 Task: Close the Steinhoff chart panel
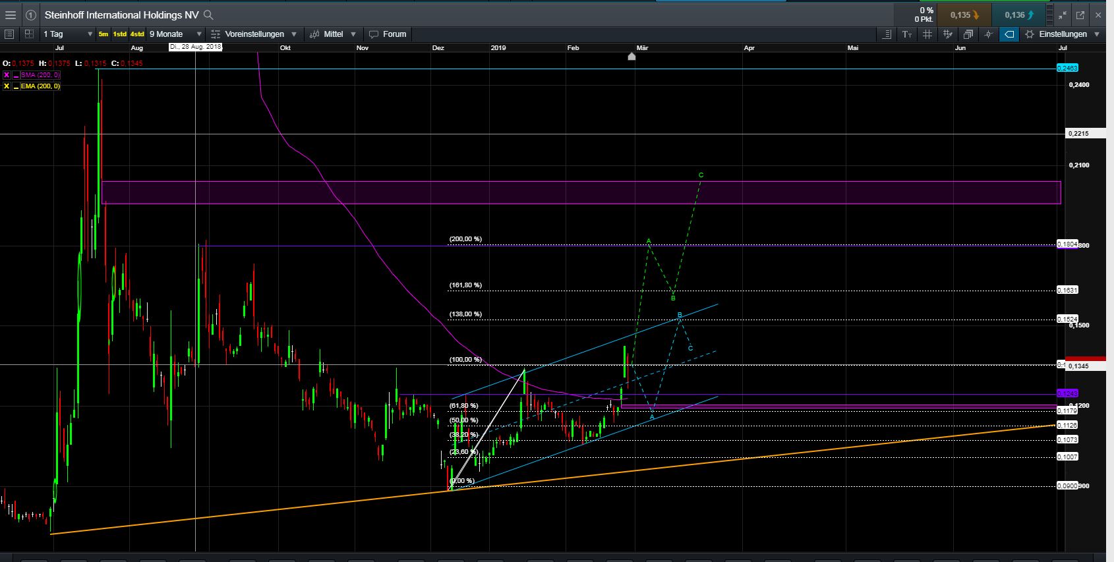pyautogui.click(x=1099, y=15)
